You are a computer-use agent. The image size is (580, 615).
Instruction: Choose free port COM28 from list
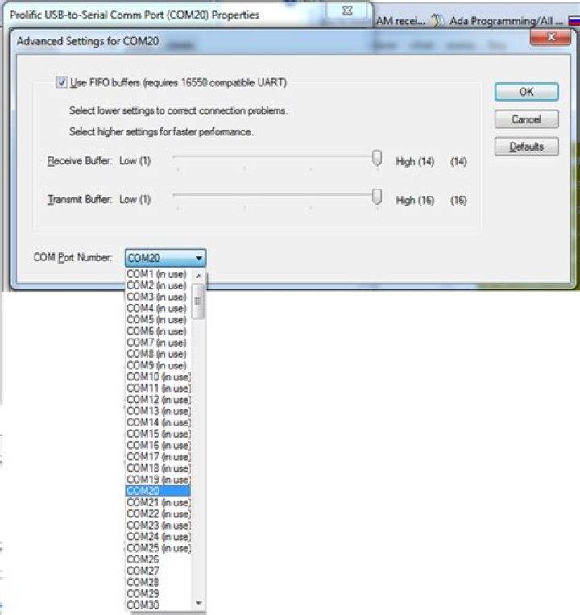pyautogui.click(x=159, y=582)
